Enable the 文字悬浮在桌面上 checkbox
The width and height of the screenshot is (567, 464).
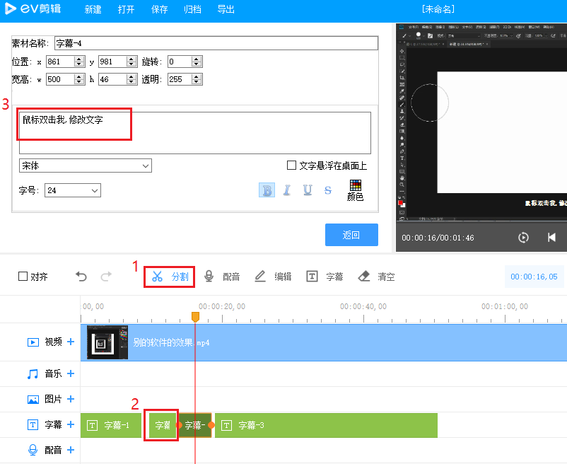pyautogui.click(x=291, y=165)
